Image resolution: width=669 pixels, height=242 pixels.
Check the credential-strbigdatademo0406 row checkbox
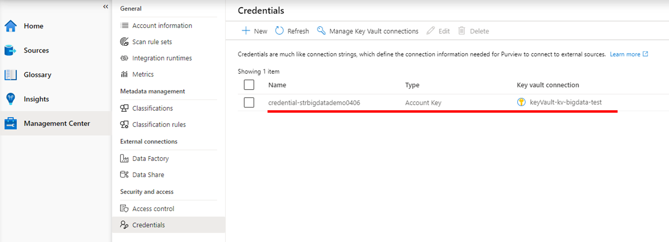(249, 103)
